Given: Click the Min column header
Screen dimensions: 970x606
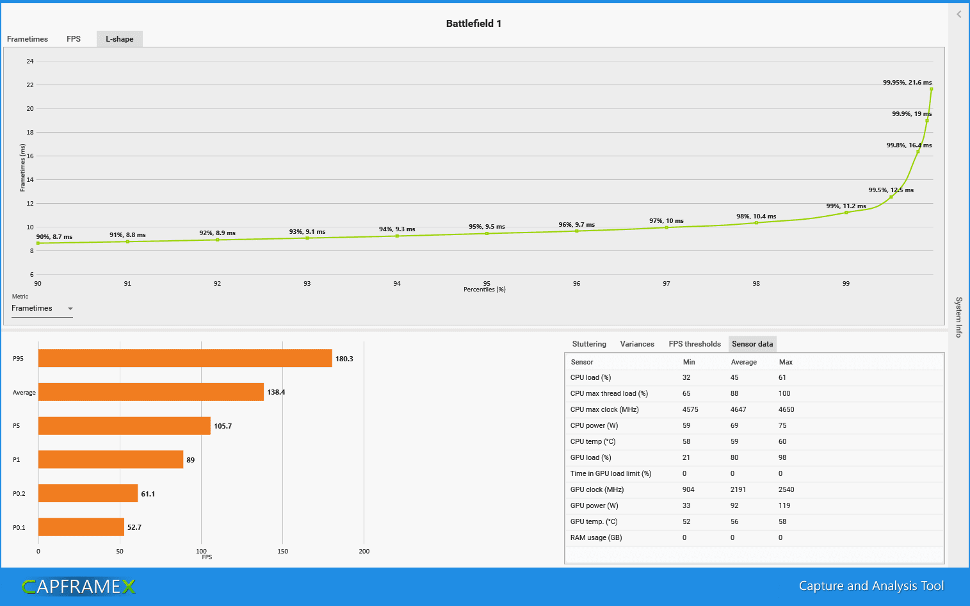Looking at the screenshot, I should coord(689,362).
